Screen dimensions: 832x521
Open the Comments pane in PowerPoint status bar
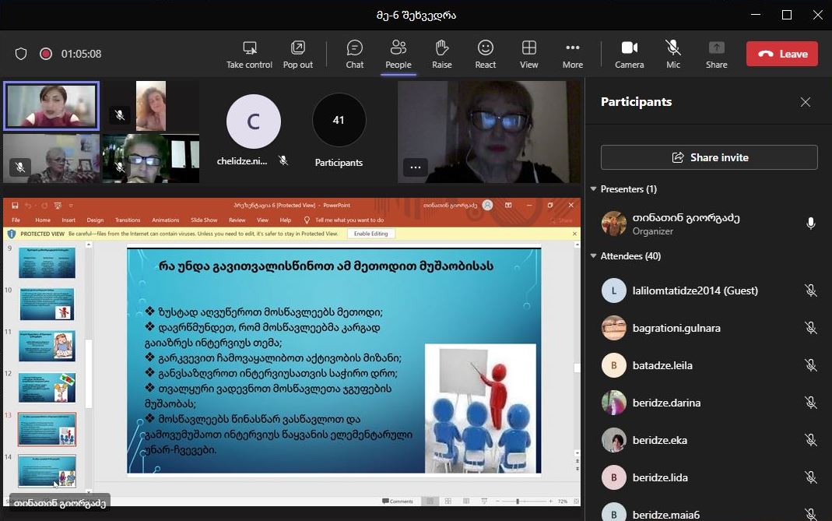(398, 501)
